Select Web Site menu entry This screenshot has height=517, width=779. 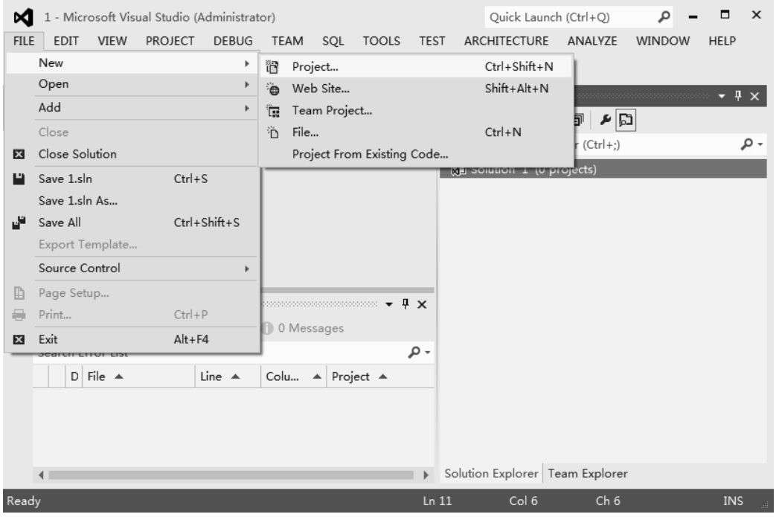coord(417,89)
